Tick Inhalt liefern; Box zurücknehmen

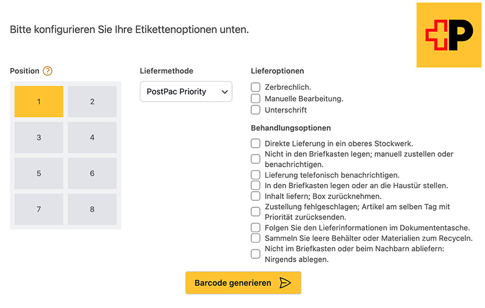click(255, 196)
